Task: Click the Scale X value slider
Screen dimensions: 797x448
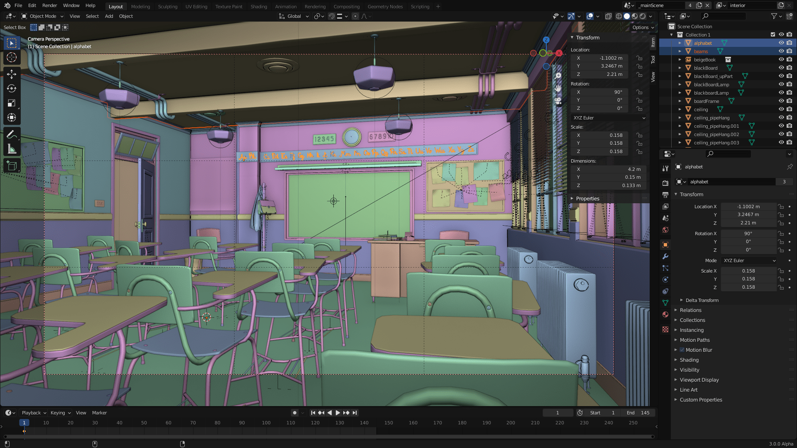Action: [749, 270]
